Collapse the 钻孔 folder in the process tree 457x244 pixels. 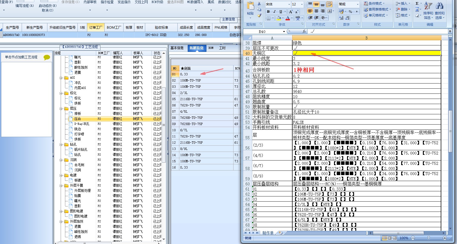coord(61,145)
